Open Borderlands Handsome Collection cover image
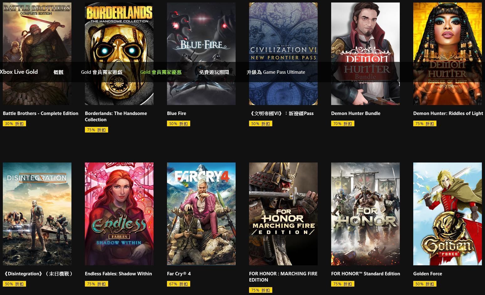 click(119, 54)
